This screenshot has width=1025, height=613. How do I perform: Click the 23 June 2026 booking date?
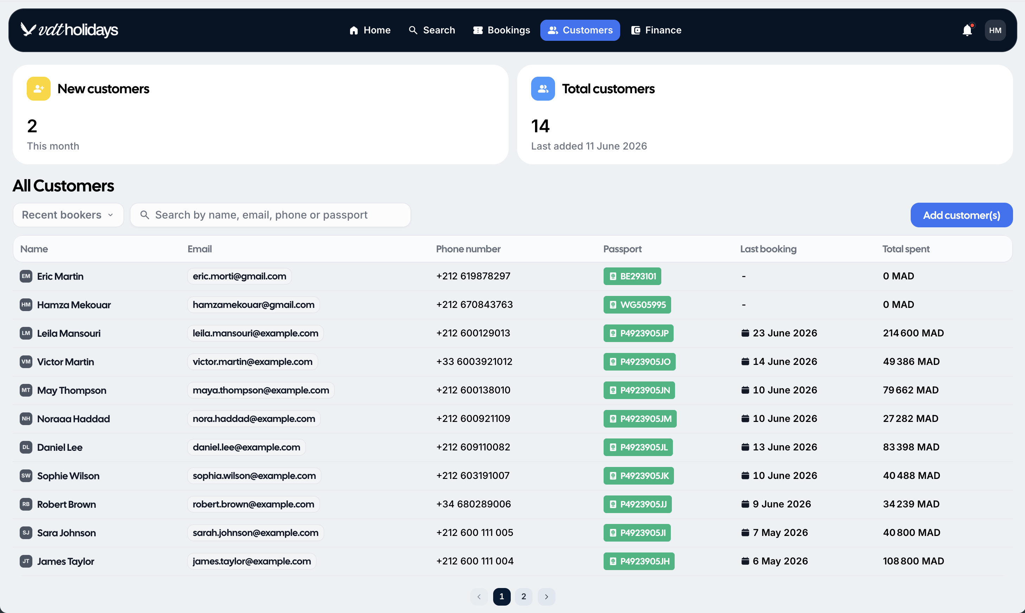click(779, 333)
